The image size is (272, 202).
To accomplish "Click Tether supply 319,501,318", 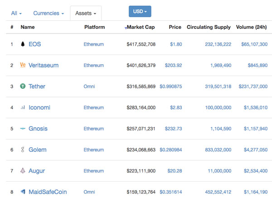I will coord(218,86).
